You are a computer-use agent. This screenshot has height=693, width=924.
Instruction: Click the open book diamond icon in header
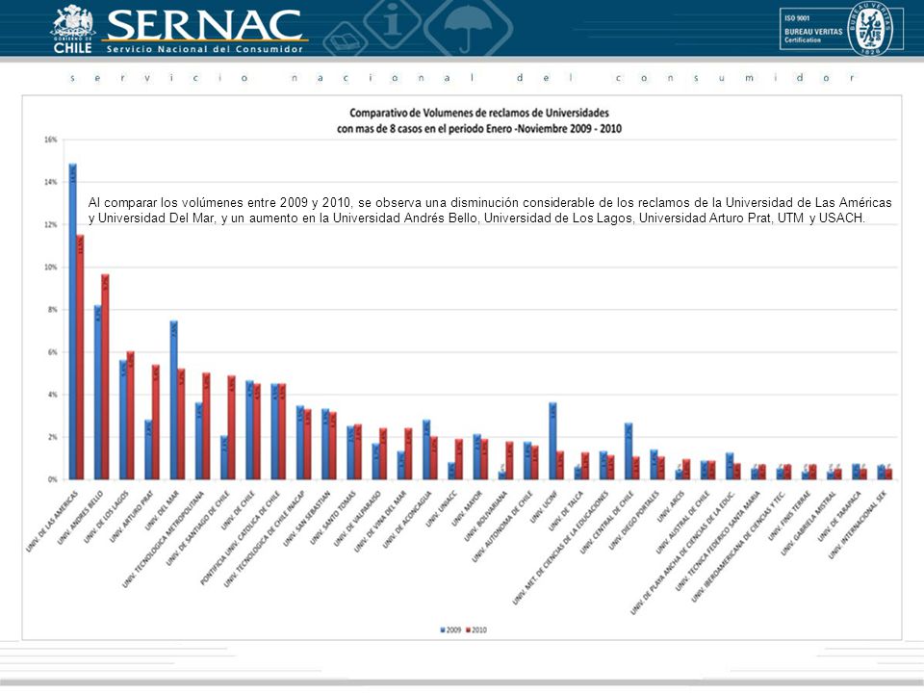click(346, 40)
